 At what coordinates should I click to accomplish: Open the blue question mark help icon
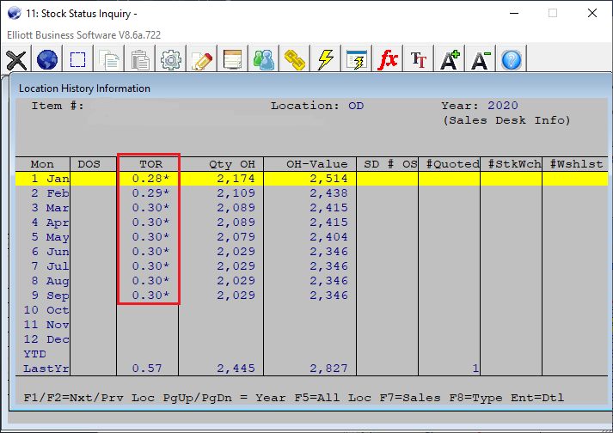[x=512, y=59]
